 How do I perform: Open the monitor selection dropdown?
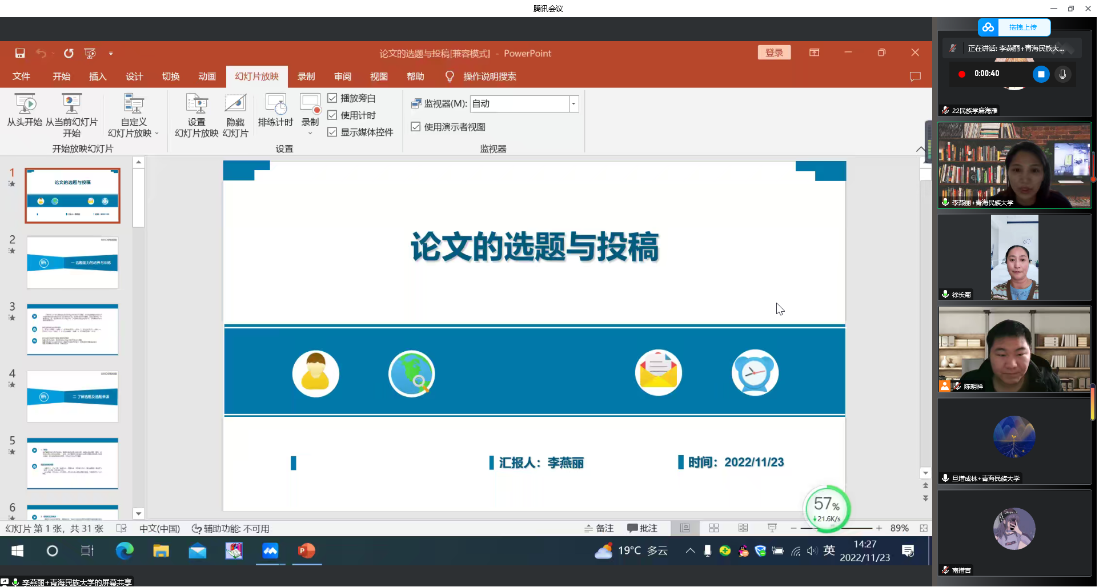pyautogui.click(x=573, y=103)
